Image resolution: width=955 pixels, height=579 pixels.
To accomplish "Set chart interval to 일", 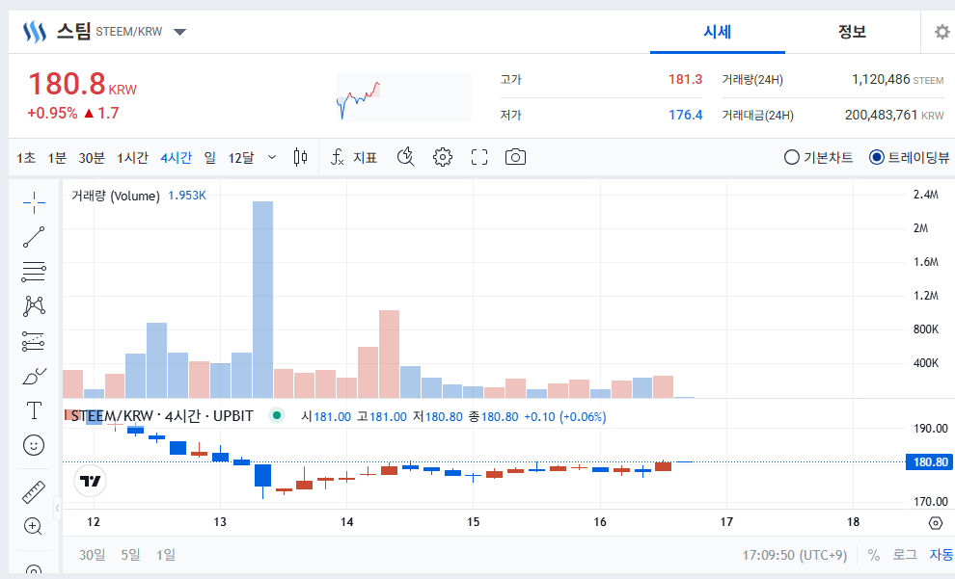I will coord(210,158).
